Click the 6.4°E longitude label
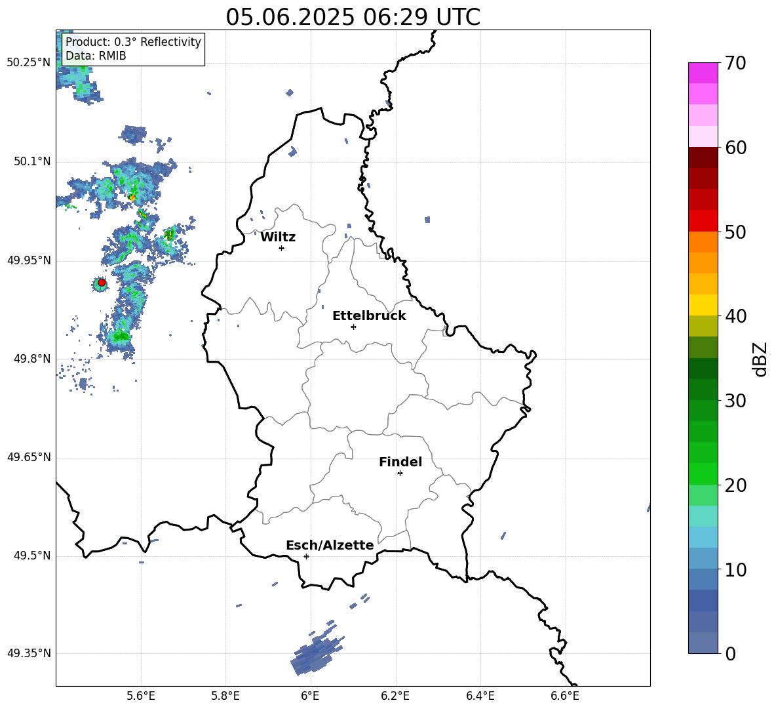776x709 pixels. 480,697
